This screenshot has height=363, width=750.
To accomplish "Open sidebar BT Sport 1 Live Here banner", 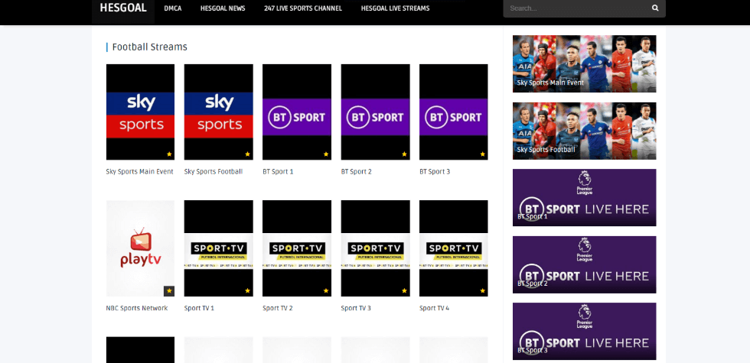I will [585, 197].
